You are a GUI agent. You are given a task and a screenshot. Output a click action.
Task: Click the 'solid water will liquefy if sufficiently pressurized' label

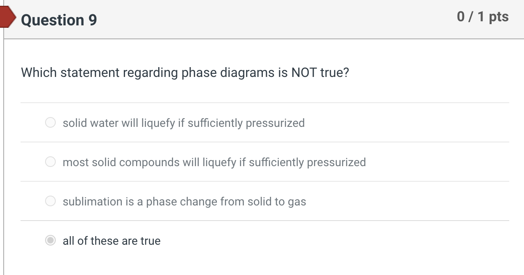(183, 123)
